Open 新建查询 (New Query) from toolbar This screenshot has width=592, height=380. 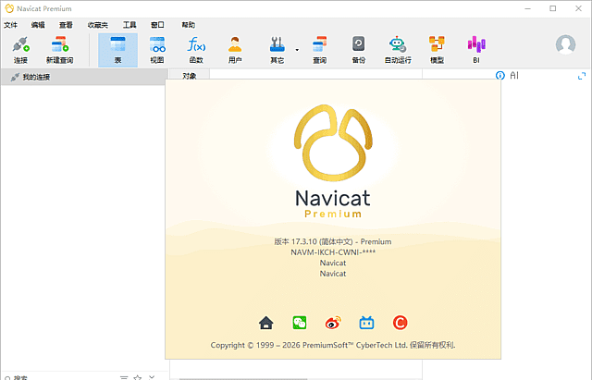[59, 50]
